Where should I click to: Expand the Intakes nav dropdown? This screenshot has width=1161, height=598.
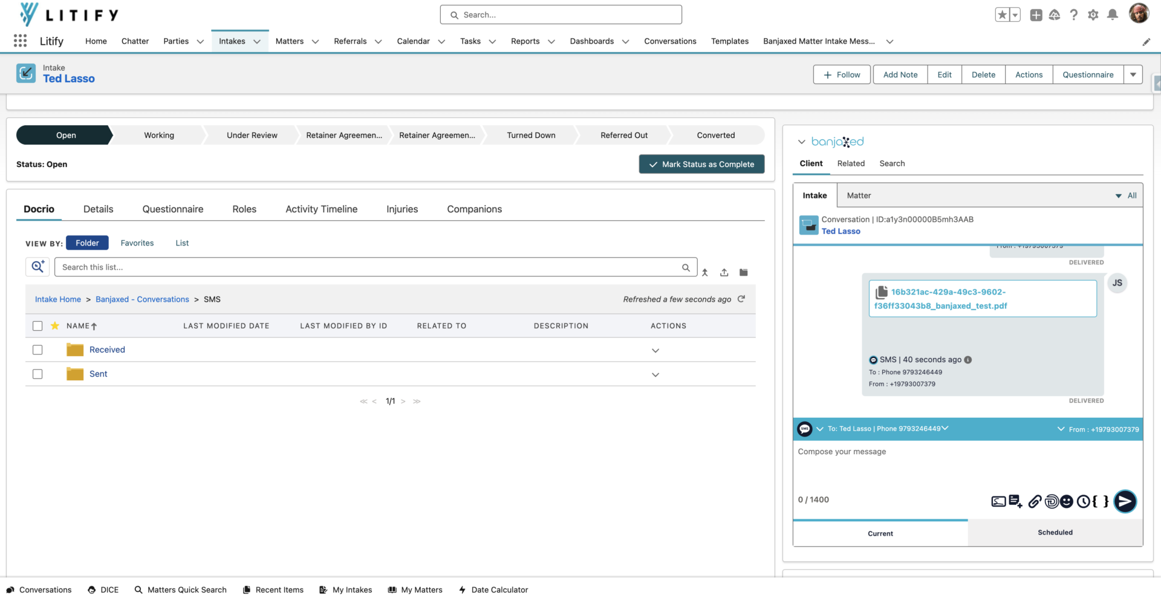point(257,42)
